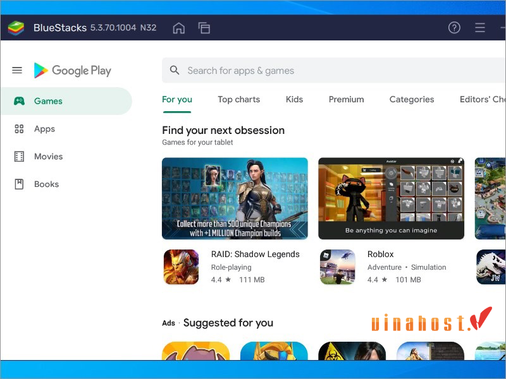Screen dimensions: 506x379
Task: Click the Adventure genre text under Roblox
Action: 385,267
